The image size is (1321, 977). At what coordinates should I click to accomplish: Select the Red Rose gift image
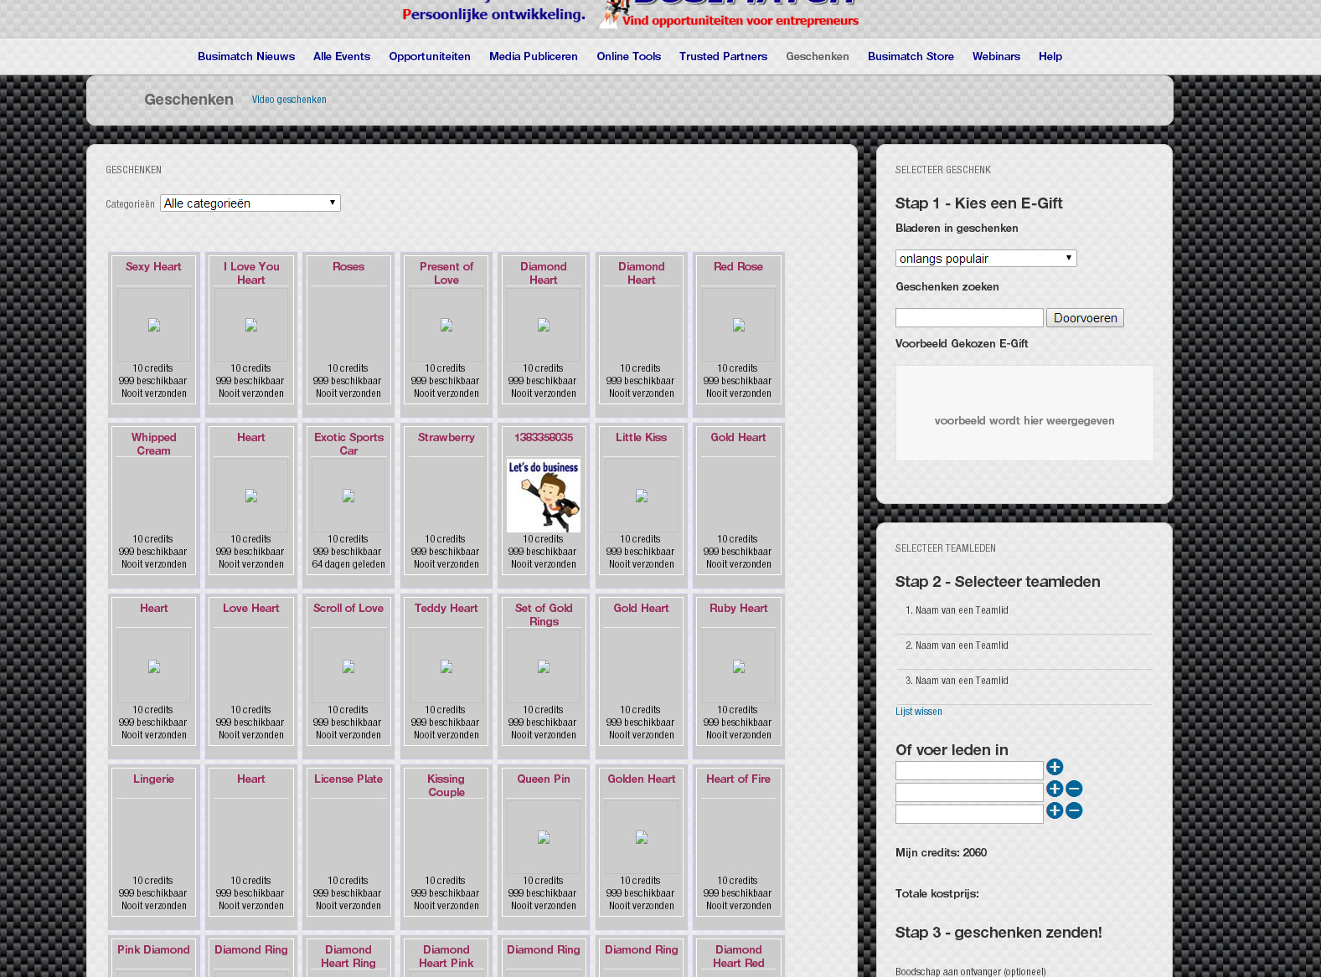pyautogui.click(x=738, y=325)
